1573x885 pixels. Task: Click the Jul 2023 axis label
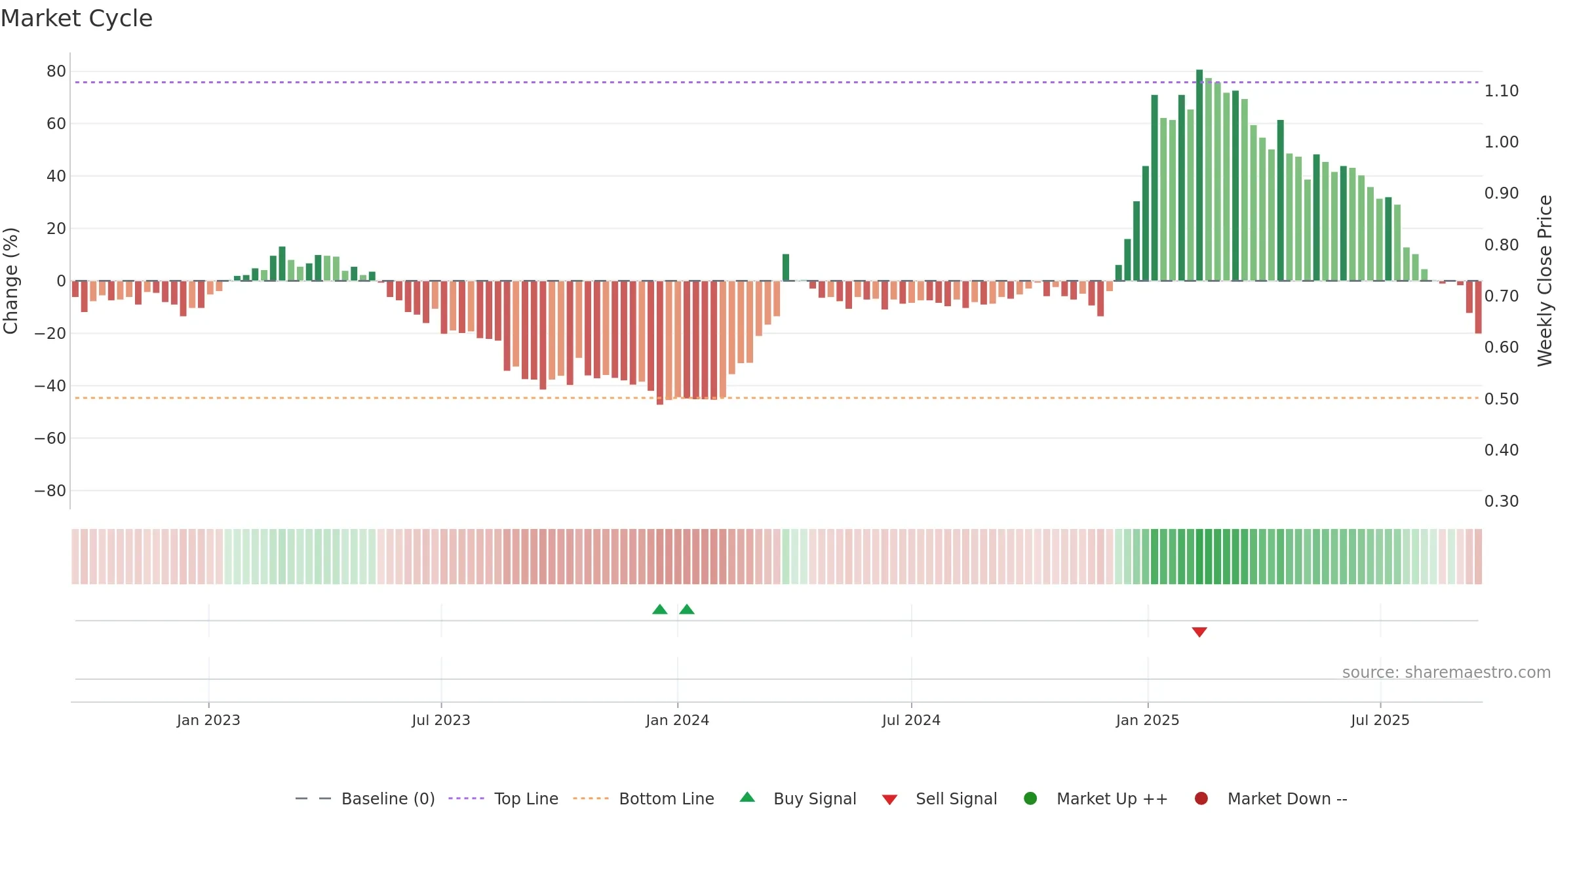click(441, 720)
